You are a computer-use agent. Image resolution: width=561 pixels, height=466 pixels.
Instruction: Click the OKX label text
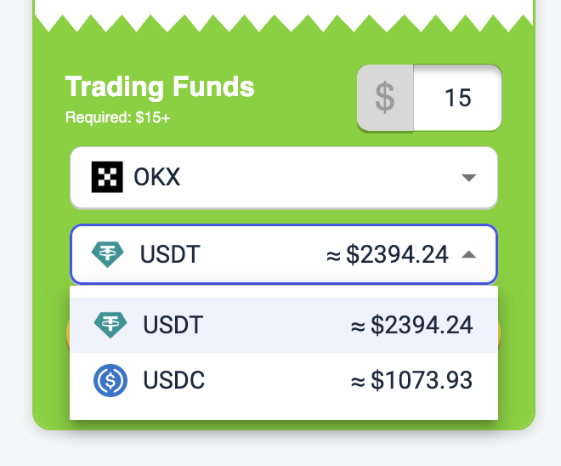[x=157, y=178]
